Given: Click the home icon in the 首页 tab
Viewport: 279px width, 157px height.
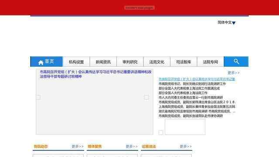Looking at the screenshot, I should pos(41,62).
